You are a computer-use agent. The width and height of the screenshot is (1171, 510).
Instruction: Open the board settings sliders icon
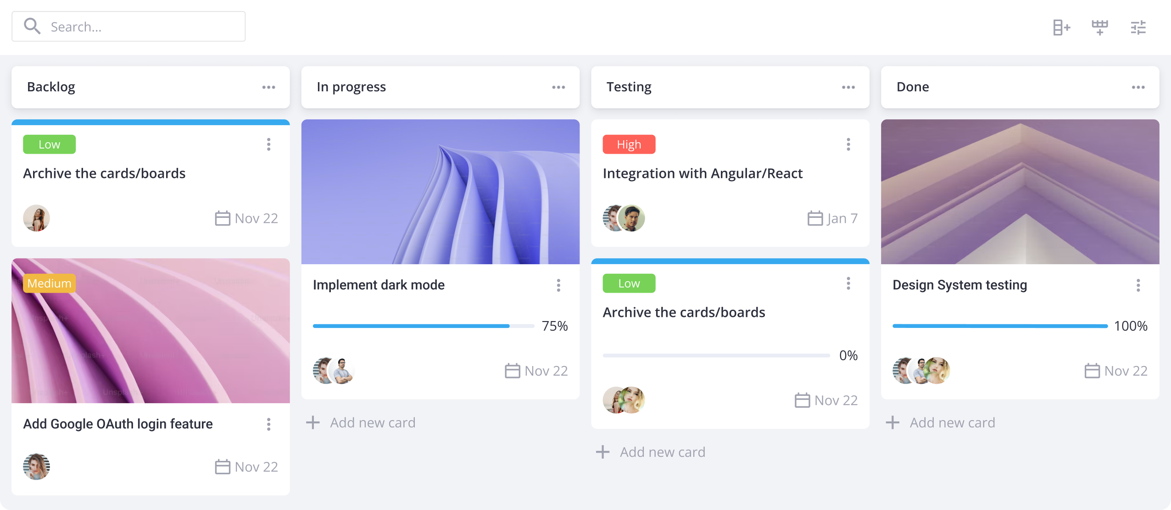(x=1138, y=28)
